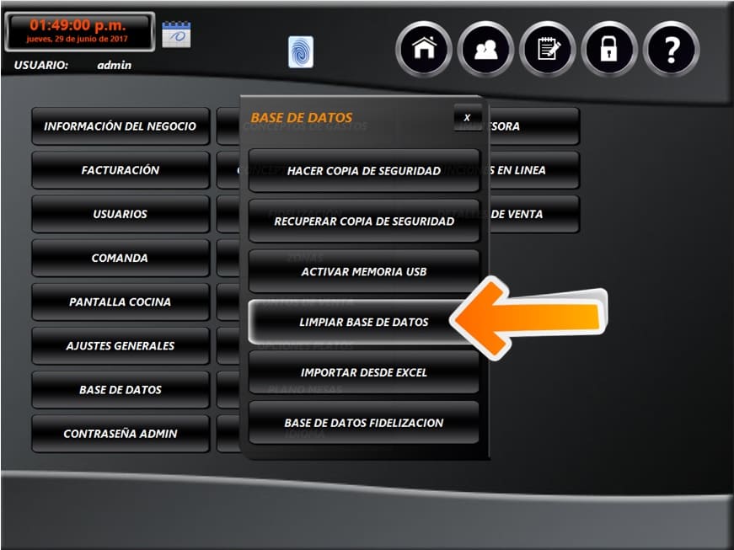Open Ajustes Generales
Image resolution: width=734 pixels, height=550 pixels.
[121, 345]
